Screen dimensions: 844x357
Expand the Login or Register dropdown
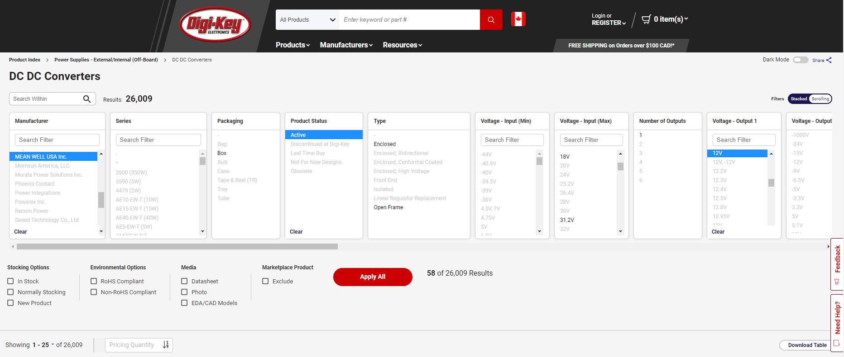(x=608, y=19)
